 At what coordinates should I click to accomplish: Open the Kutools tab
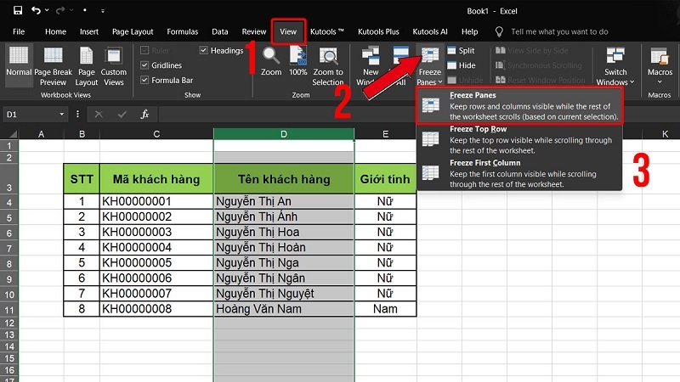coord(327,31)
